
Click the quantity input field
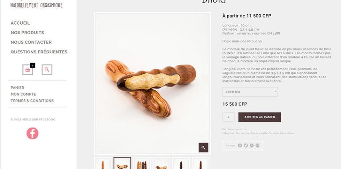(229, 117)
